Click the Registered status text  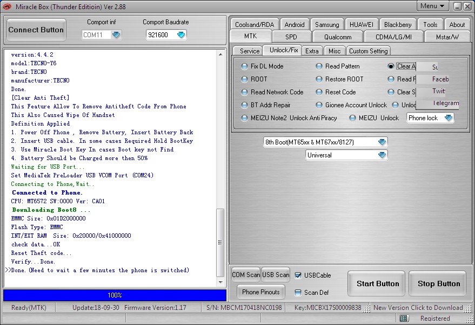click(x=435, y=318)
